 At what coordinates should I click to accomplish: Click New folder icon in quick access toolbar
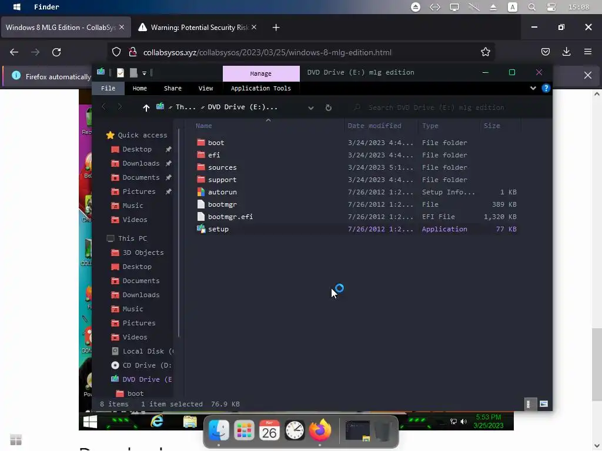(x=133, y=72)
